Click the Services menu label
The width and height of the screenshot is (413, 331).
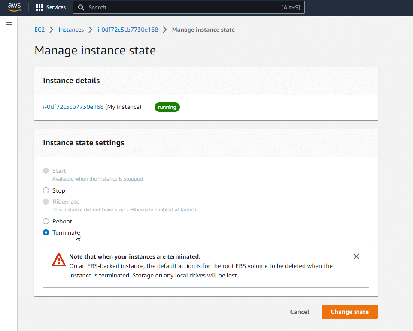pyautogui.click(x=56, y=7)
